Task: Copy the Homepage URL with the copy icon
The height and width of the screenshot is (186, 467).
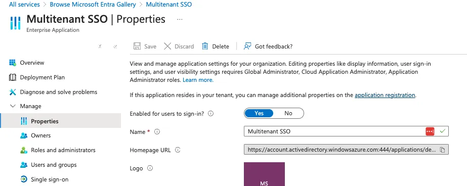Action: coord(442,150)
